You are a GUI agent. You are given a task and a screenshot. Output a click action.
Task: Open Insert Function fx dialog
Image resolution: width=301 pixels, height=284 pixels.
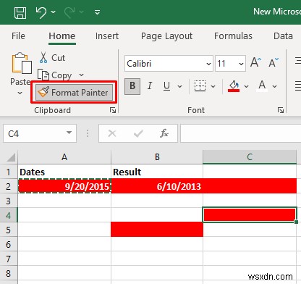(x=164, y=133)
